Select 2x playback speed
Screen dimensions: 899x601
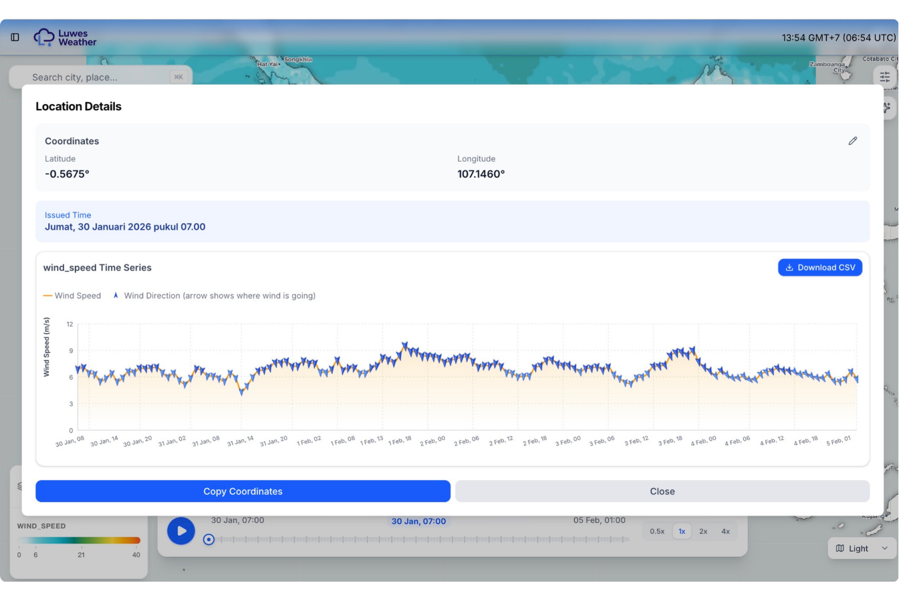[x=703, y=532]
